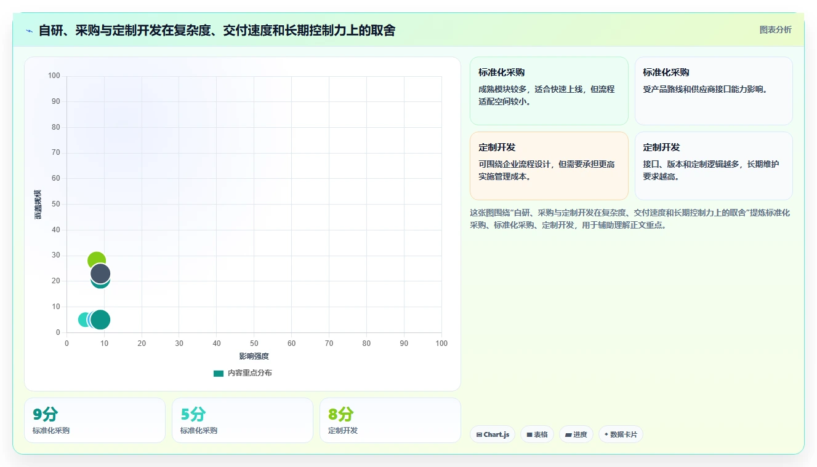Click the rotated y-axis label 覆盖规模

click(x=38, y=204)
